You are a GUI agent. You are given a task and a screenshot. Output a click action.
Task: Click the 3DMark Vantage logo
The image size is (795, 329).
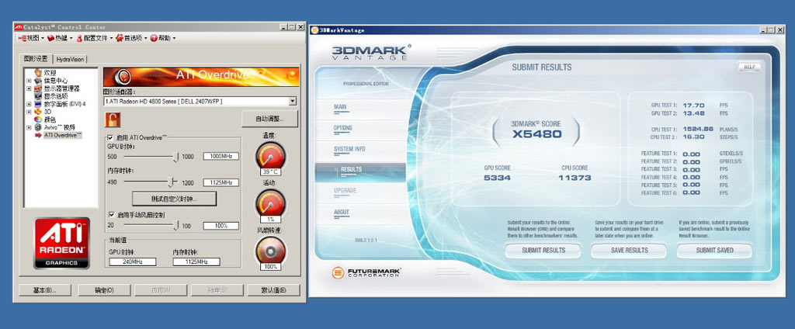click(370, 53)
